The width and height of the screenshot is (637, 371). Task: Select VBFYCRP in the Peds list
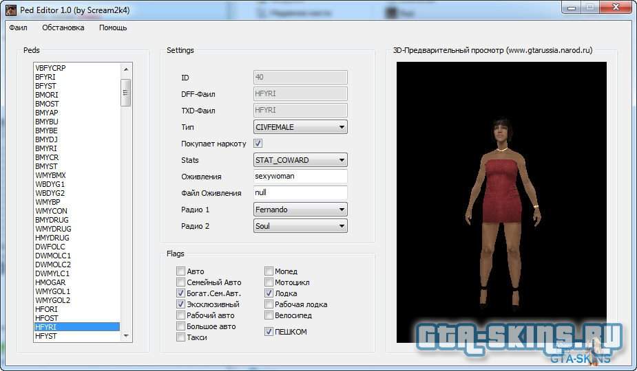(77, 68)
